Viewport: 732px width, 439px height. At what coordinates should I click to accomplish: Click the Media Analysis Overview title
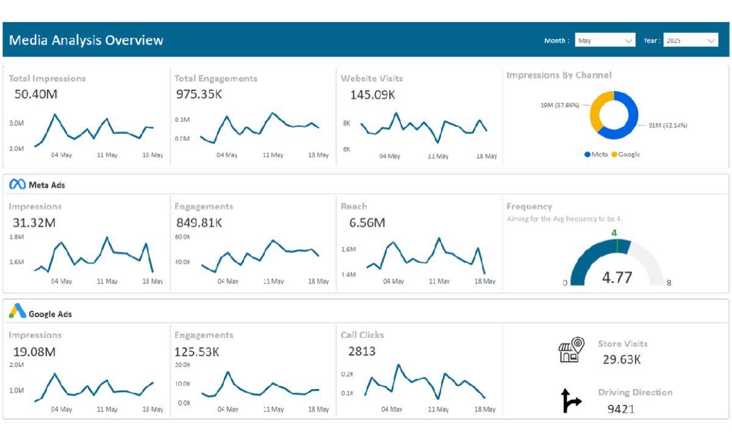(86, 40)
